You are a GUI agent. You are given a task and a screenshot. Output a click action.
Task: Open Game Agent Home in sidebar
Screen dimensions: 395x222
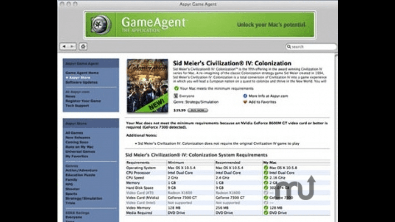point(82,73)
